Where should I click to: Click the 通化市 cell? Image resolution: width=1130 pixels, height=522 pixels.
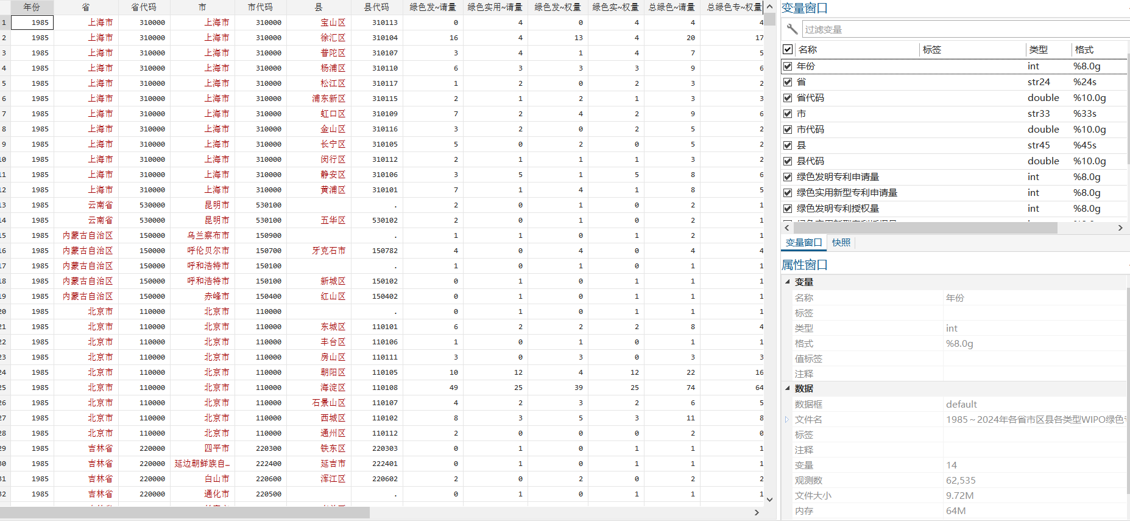(203, 494)
